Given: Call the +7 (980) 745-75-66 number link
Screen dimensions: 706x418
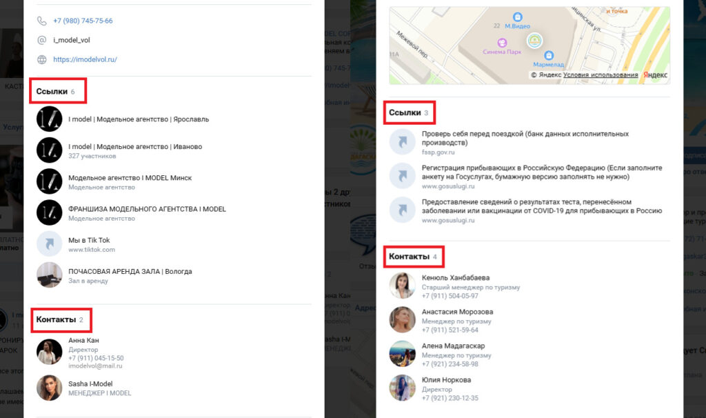Looking at the screenshot, I should point(83,21).
